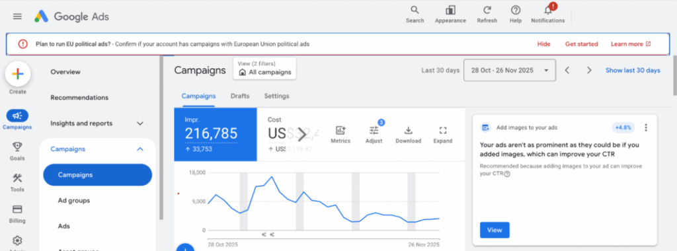Open the date range dropdown
The width and height of the screenshot is (677, 251).
pos(510,70)
